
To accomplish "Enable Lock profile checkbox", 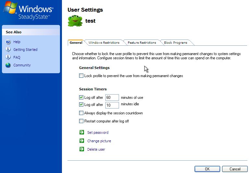I will pyautogui.click(x=81, y=76).
